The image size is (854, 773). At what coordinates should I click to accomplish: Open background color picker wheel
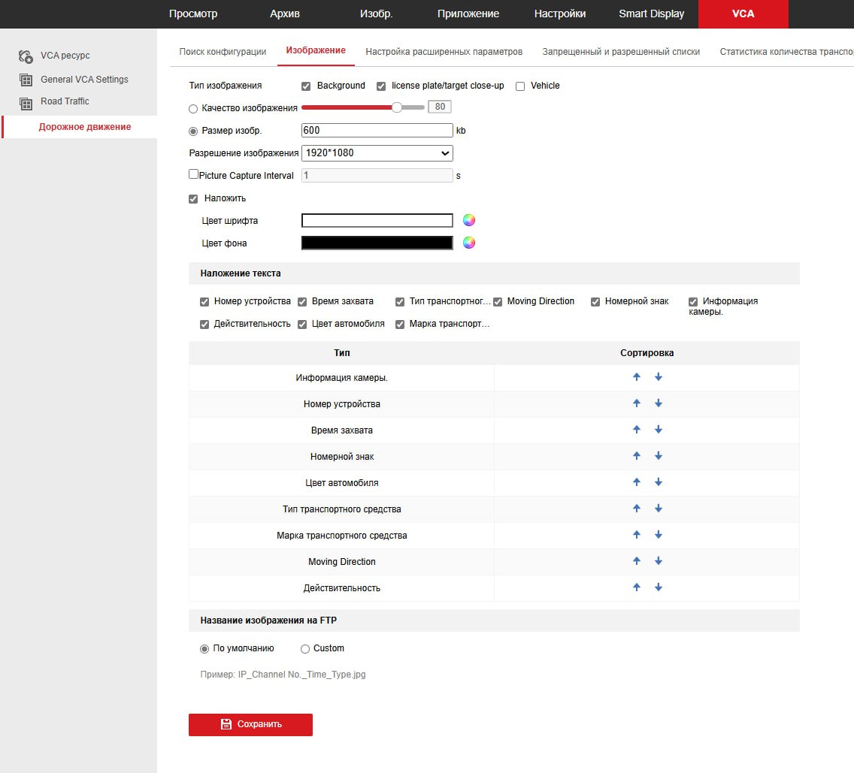tap(469, 243)
